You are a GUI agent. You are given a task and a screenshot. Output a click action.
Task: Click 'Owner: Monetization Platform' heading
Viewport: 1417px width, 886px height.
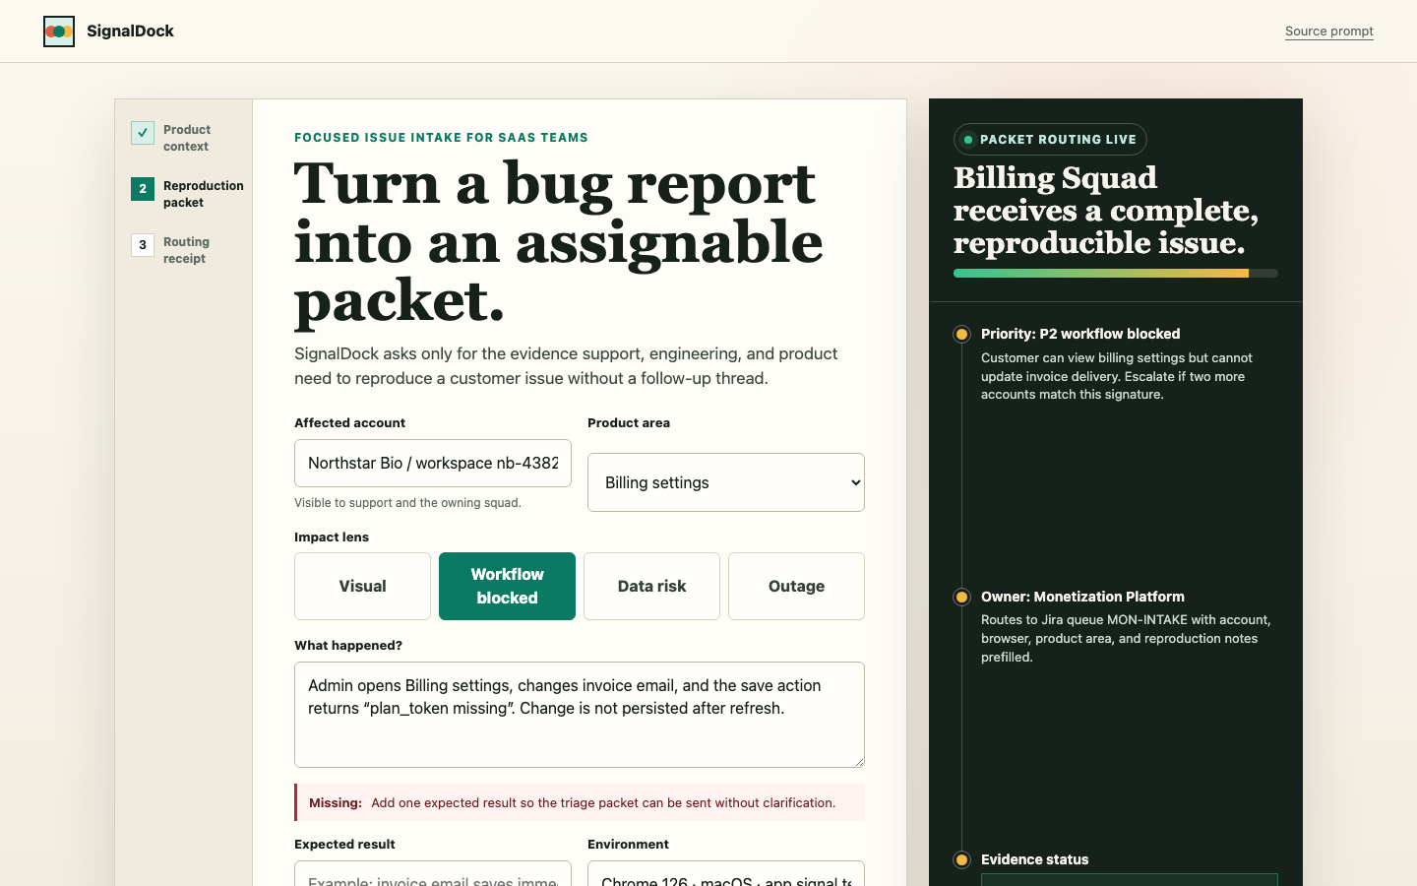[1082, 597]
